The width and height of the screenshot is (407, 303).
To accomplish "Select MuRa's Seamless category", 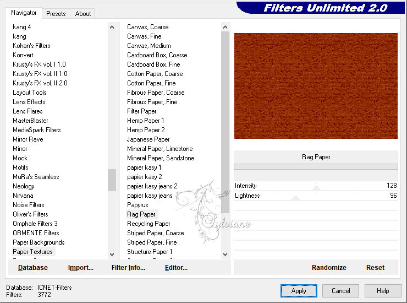I will [36, 177].
